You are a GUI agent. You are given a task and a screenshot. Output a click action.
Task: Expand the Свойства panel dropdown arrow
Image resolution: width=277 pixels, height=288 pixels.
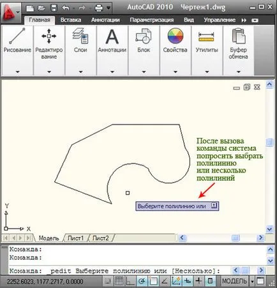point(176,72)
